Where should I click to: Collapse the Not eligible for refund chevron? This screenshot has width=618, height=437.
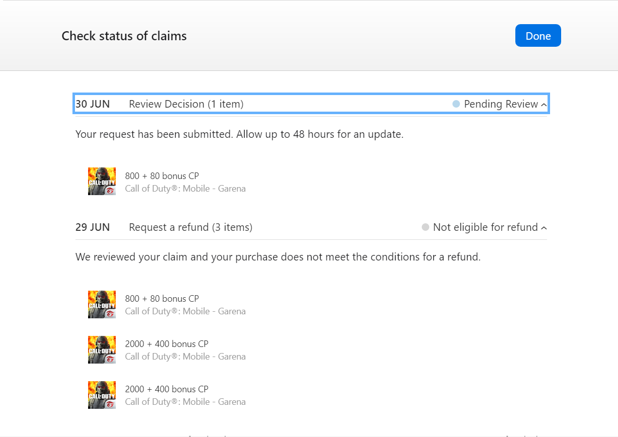click(544, 228)
